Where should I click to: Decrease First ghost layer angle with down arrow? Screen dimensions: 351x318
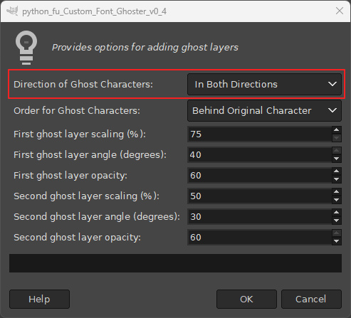[337, 159]
